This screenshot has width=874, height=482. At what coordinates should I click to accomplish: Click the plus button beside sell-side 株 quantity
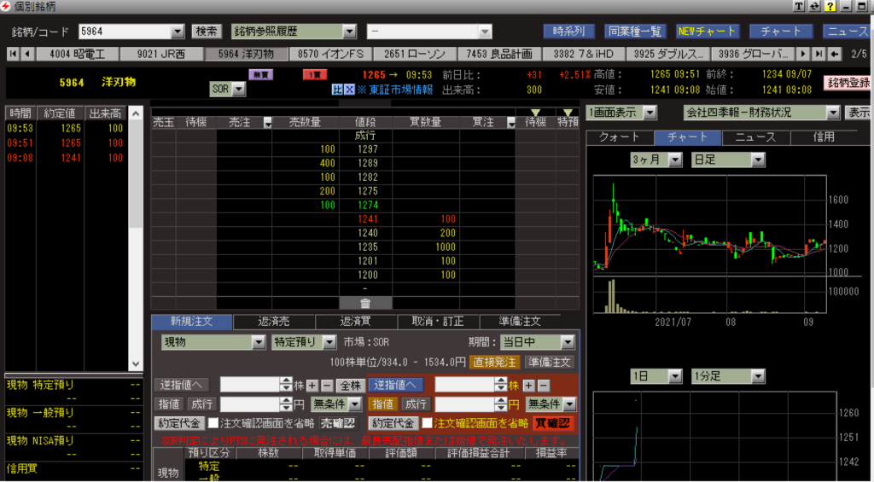point(312,386)
